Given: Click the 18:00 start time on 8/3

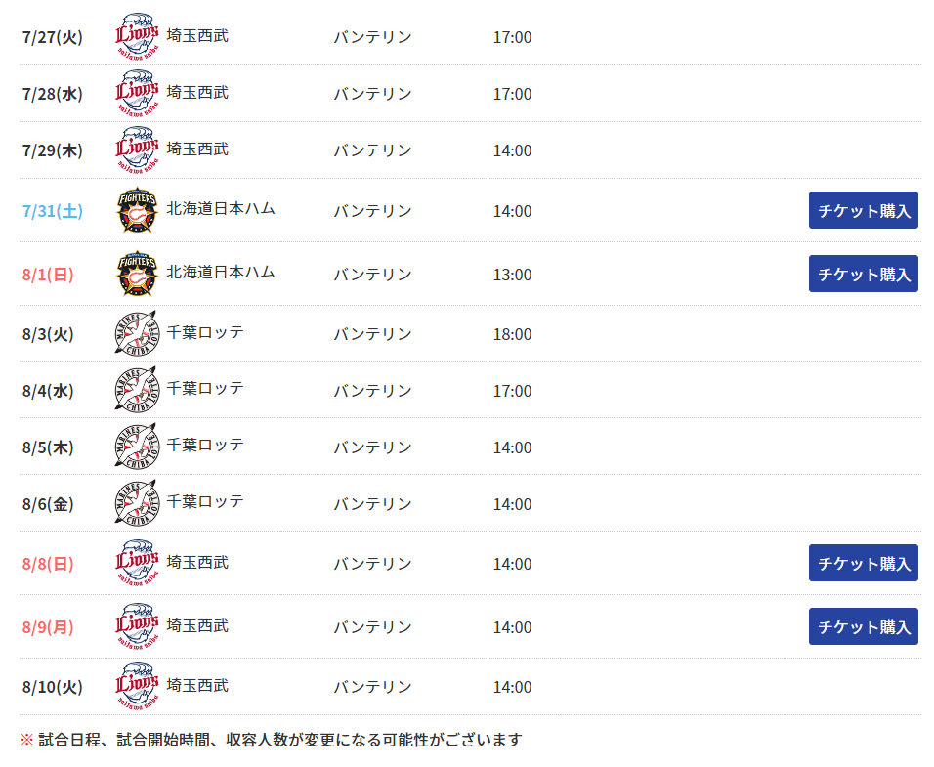Looking at the screenshot, I should (512, 334).
